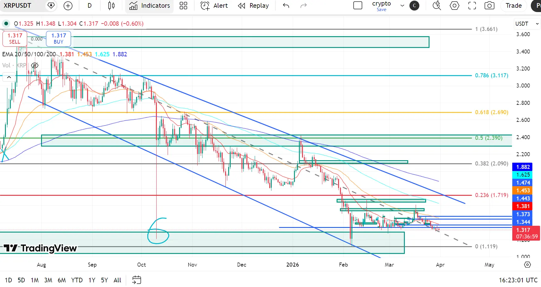Redo the last undone action
Image resolution: width=541 pixels, height=287 pixels.
tap(304, 6)
